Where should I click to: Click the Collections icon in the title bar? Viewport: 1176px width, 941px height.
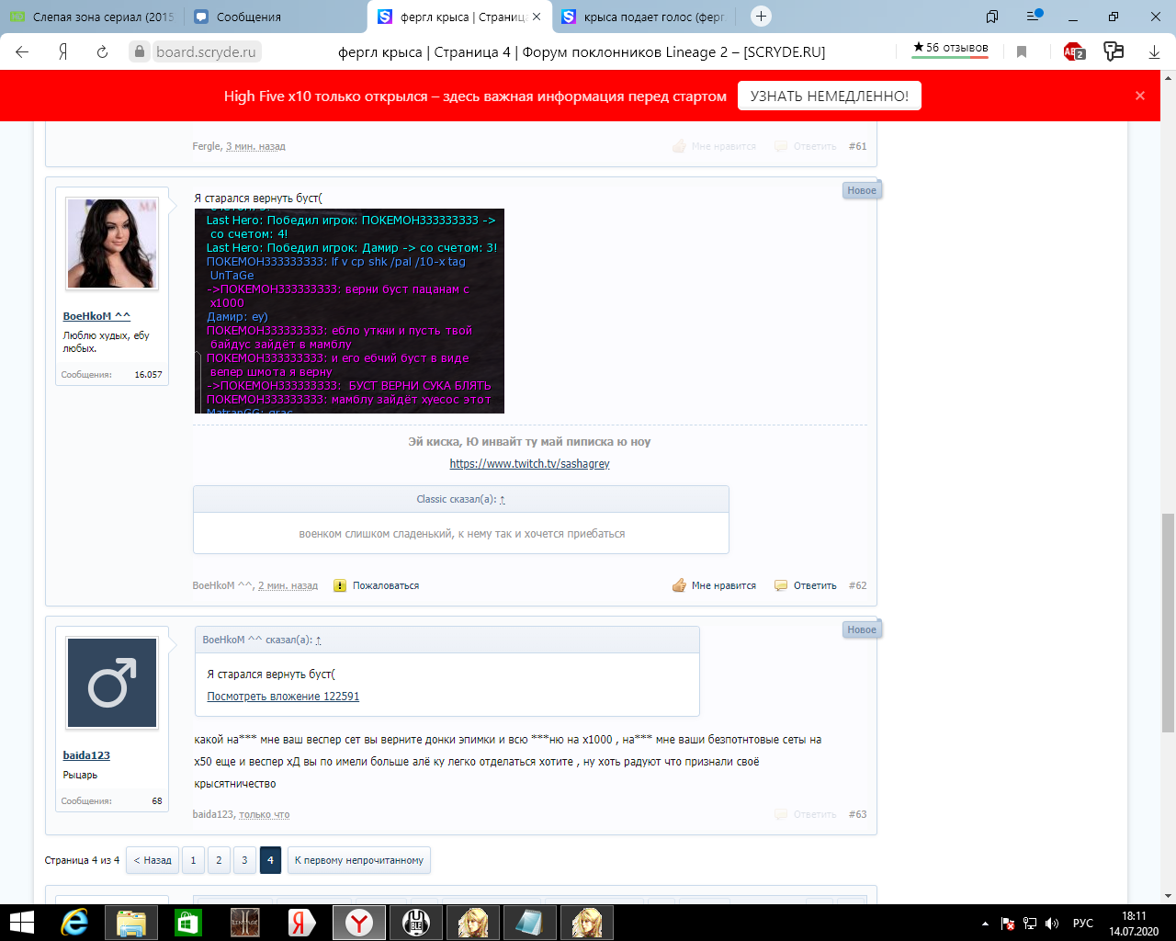[x=992, y=17]
